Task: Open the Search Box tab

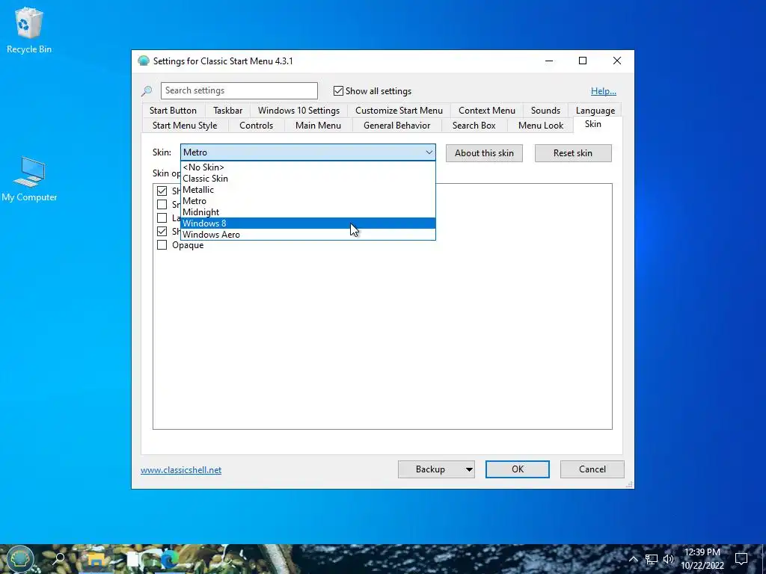Action: tap(474, 126)
